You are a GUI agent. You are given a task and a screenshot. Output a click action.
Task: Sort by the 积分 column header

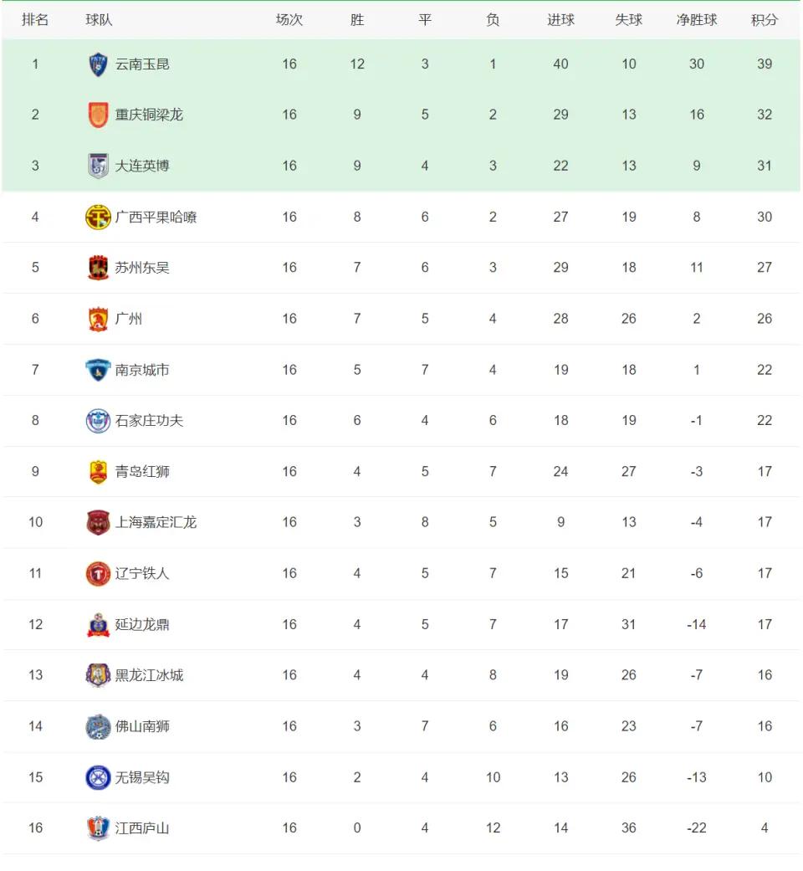click(x=765, y=20)
